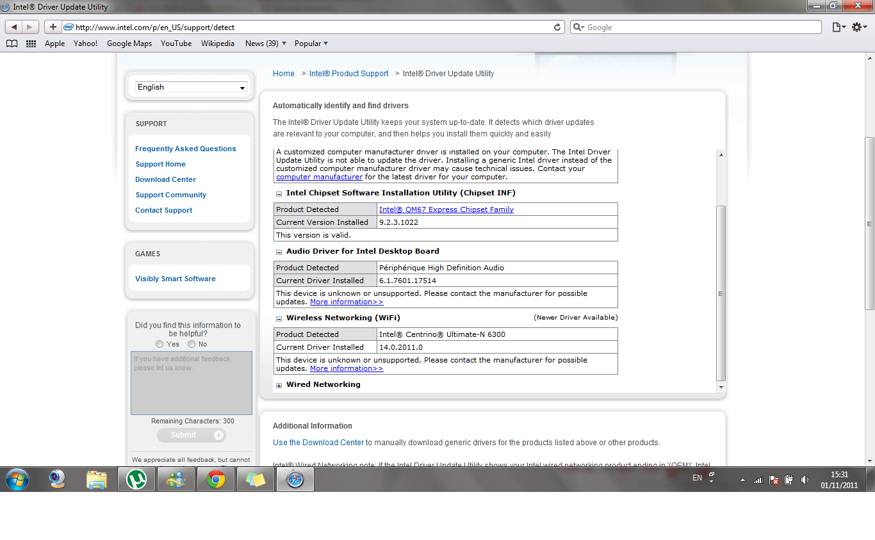Open Intel® Product Support breadcrumb link

[349, 74]
